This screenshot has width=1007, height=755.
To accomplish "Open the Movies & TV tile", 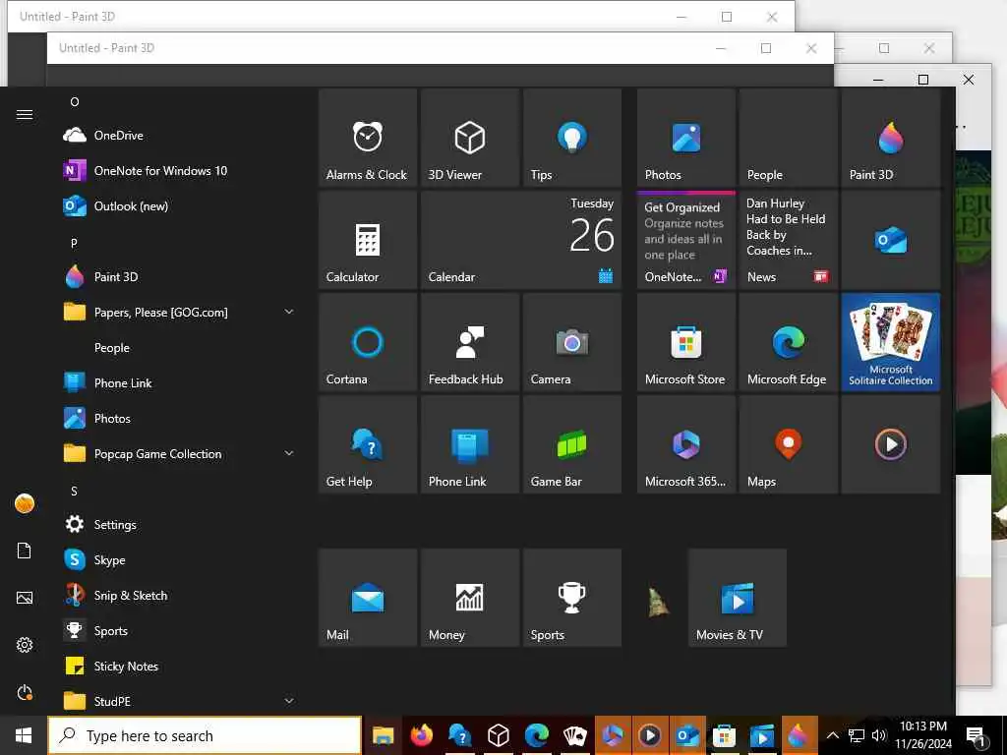I will click(738, 597).
